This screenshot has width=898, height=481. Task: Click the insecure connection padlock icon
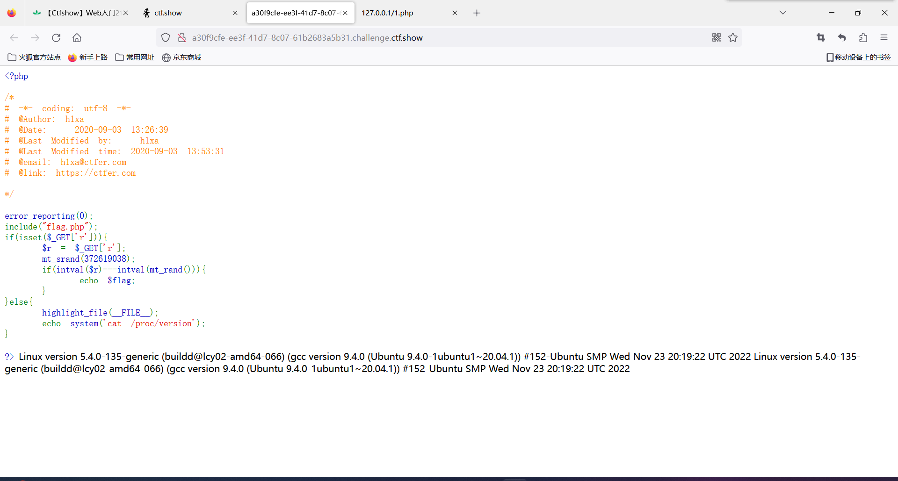click(182, 38)
